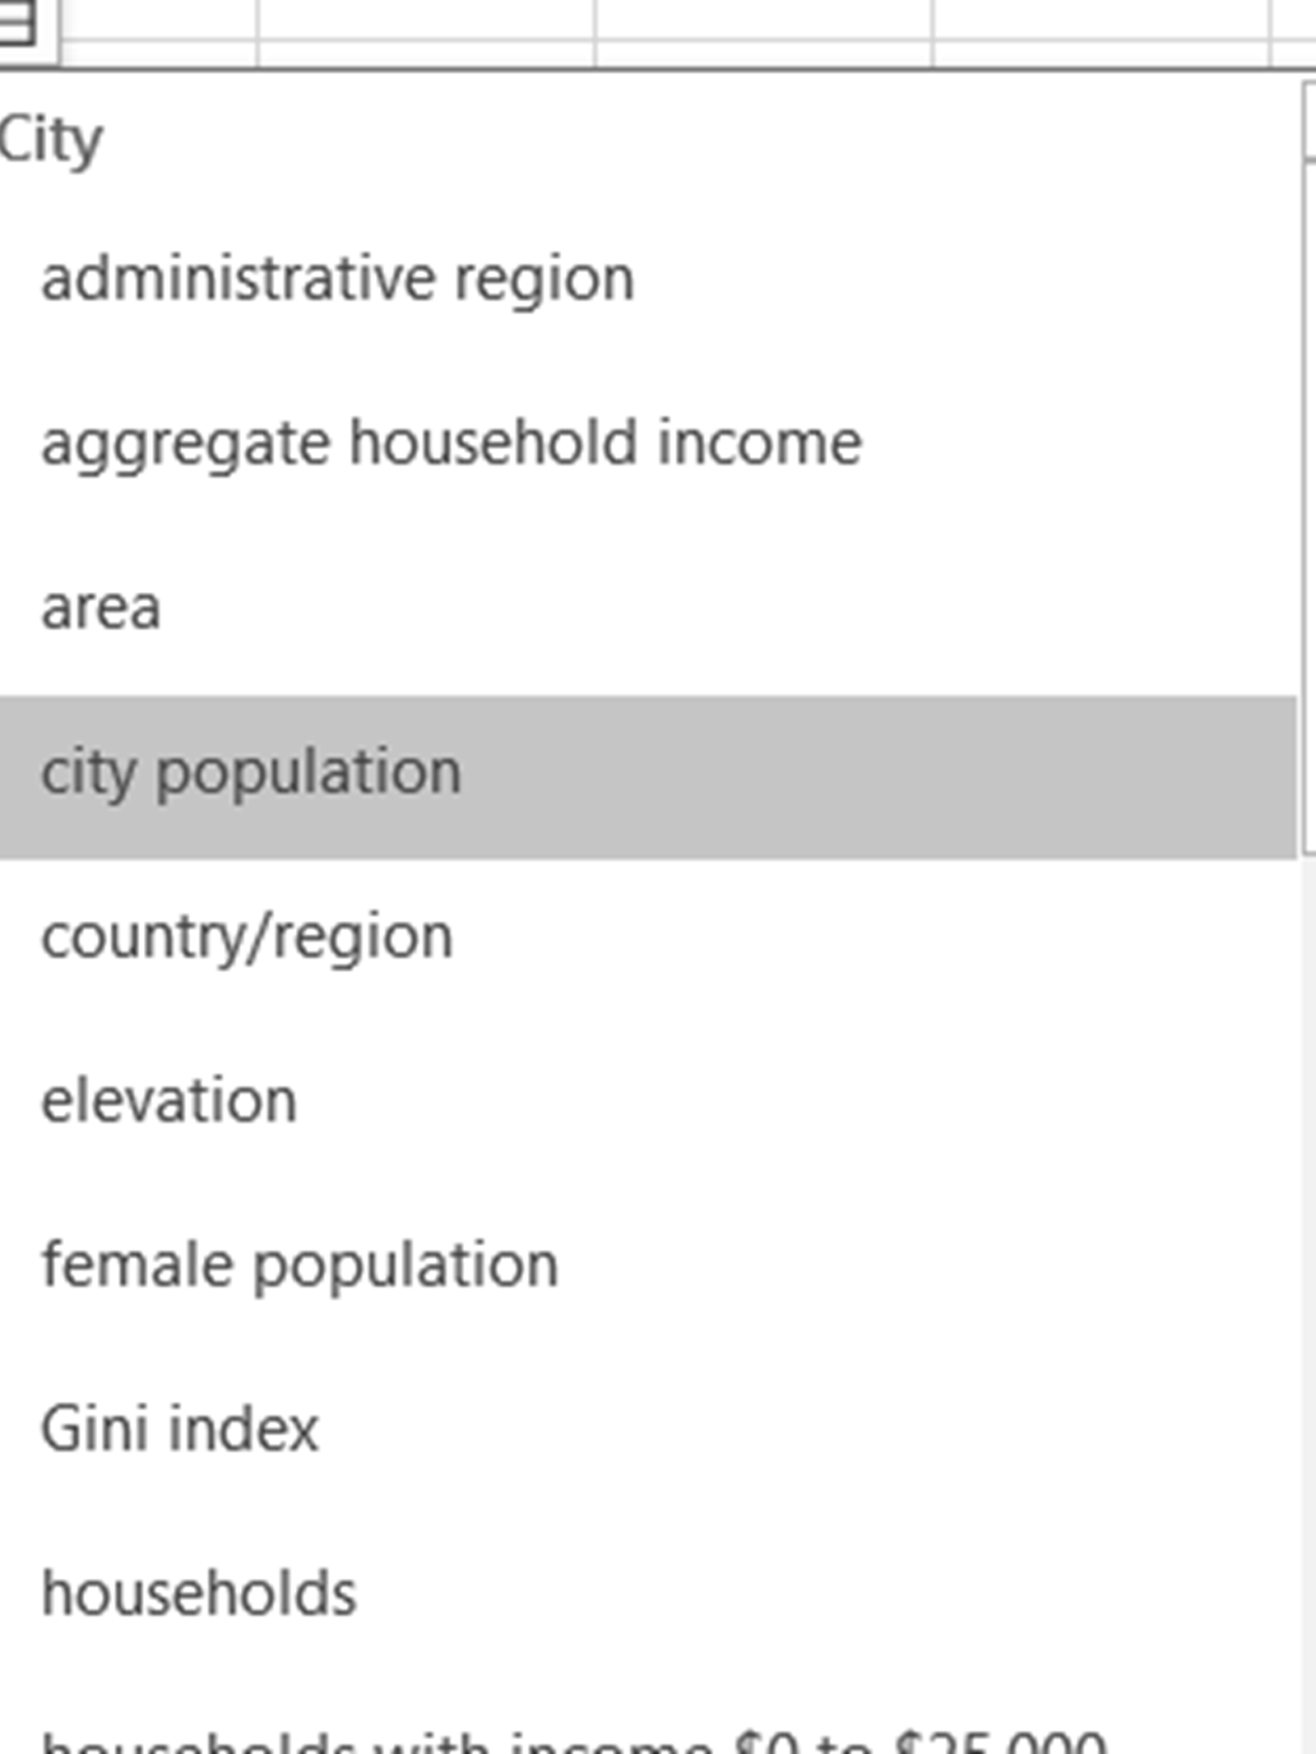Image resolution: width=1316 pixels, height=1754 pixels.
Task: Select the third empty cell right of Insert Data icon
Action: pos(763,18)
